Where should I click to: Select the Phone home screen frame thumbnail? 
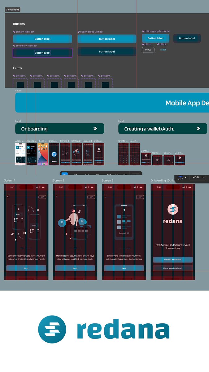43,154
